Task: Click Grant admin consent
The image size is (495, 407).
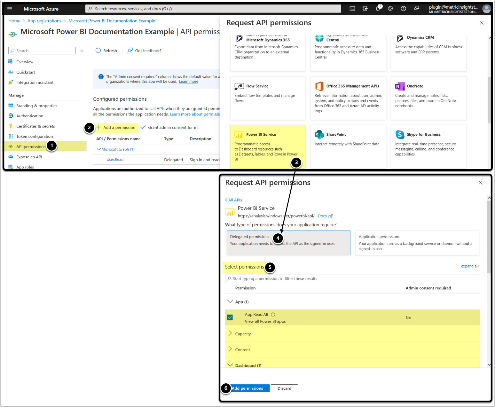Action: pos(170,128)
